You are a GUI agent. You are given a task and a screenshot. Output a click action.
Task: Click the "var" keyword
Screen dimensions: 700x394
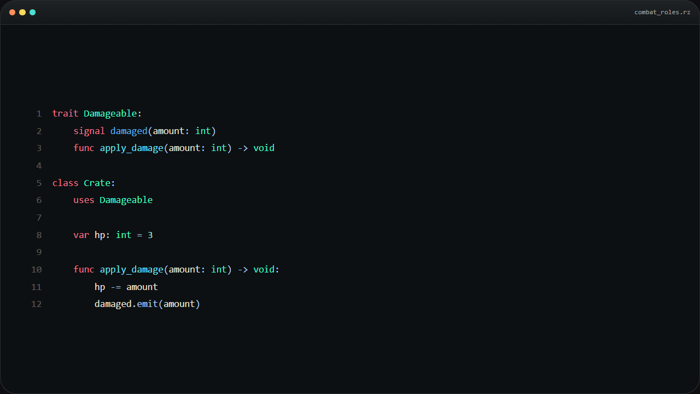81,235
